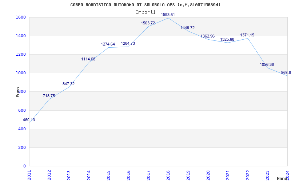The image size is (291, 182).
Task: Select the 1362.96 data label
Action: (x=207, y=36)
